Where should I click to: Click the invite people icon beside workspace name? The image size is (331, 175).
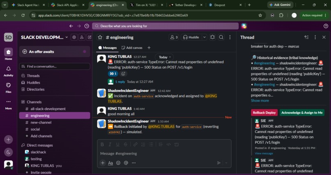[x=82, y=37]
